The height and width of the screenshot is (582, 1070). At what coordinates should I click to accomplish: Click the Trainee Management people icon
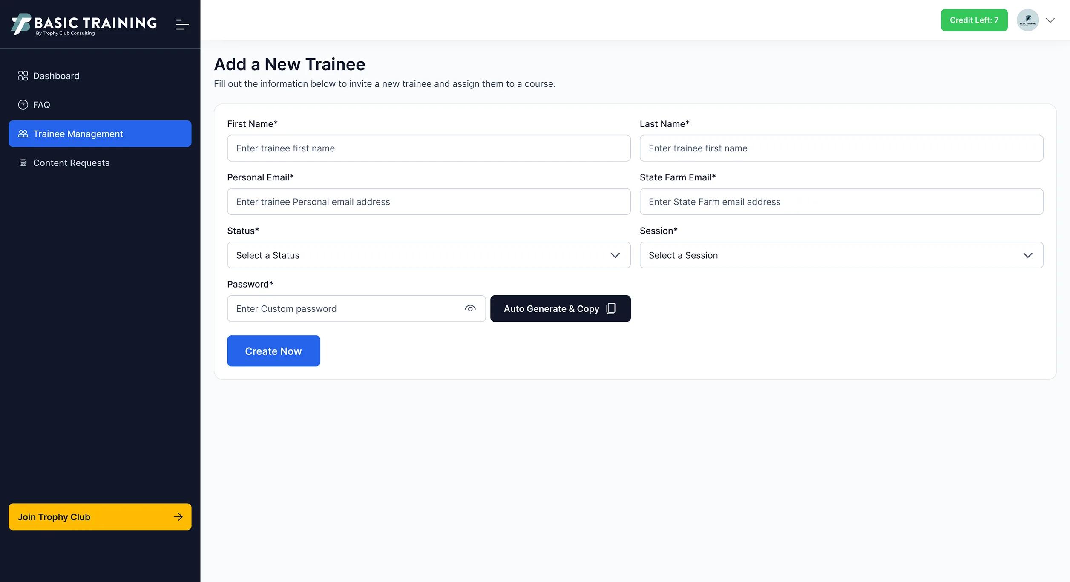23,134
